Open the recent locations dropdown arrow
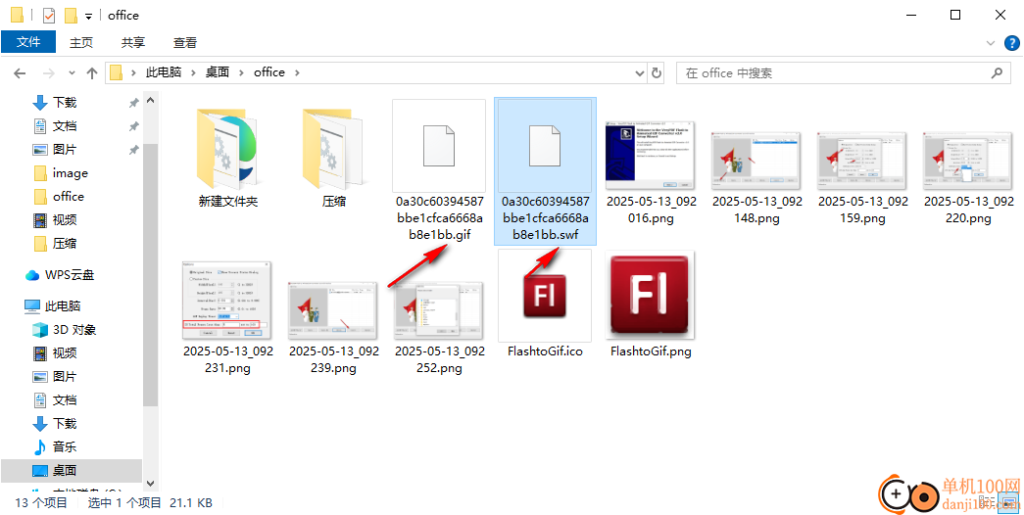Viewport: 1024px width, 515px height. pyautogui.click(x=72, y=73)
